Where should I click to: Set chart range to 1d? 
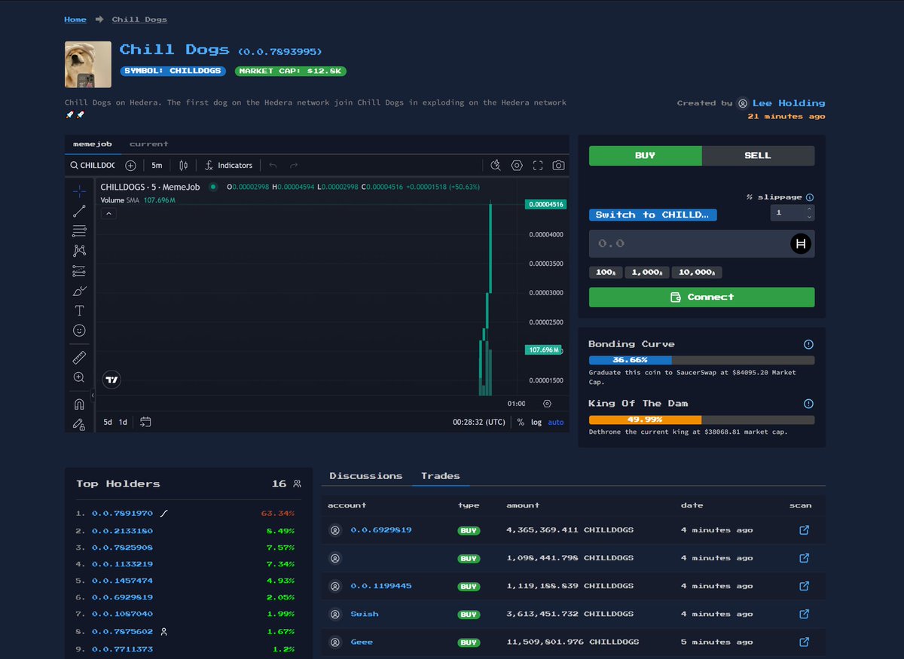[x=123, y=422]
